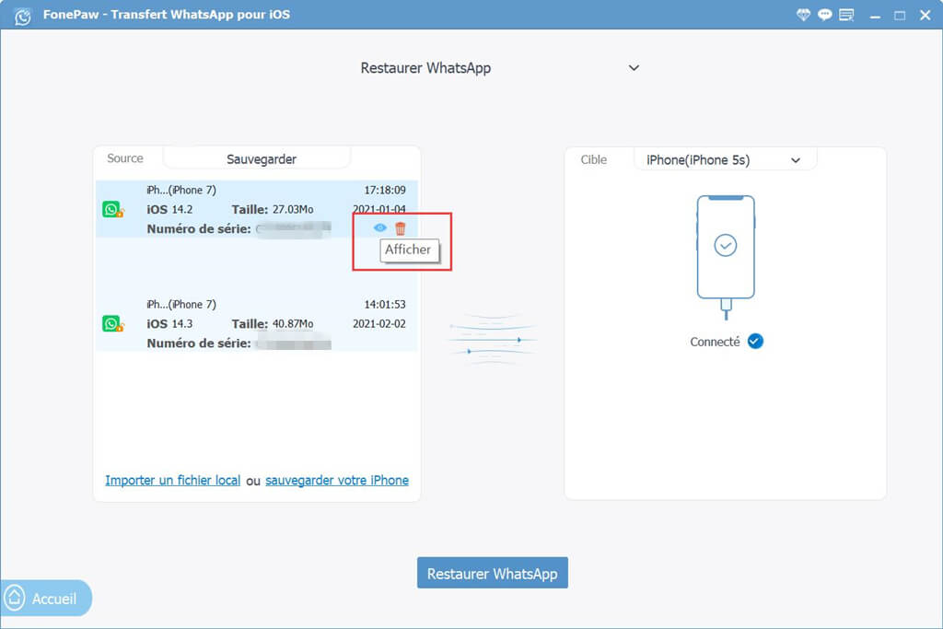Close the FonePaw window

tap(925, 16)
